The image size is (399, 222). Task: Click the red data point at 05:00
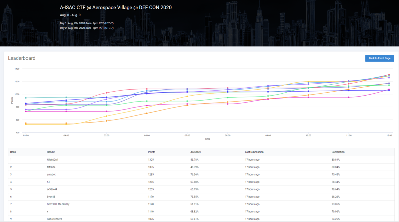[x=106, y=93]
